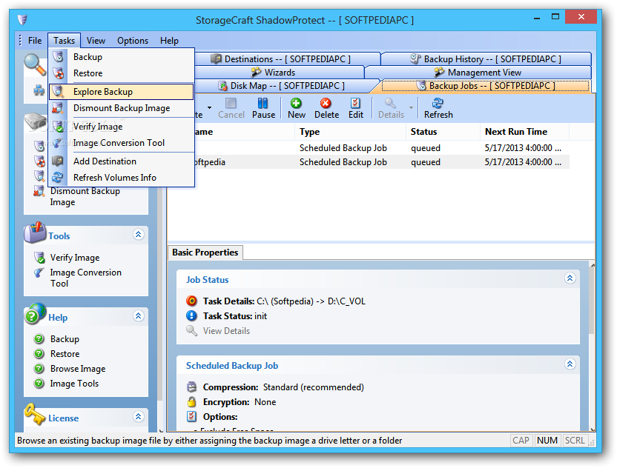Click the View Details link

[x=226, y=331]
